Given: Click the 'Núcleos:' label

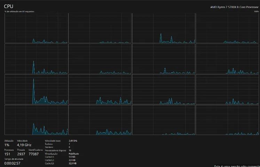Looking at the screenshot, I should 49,147.
